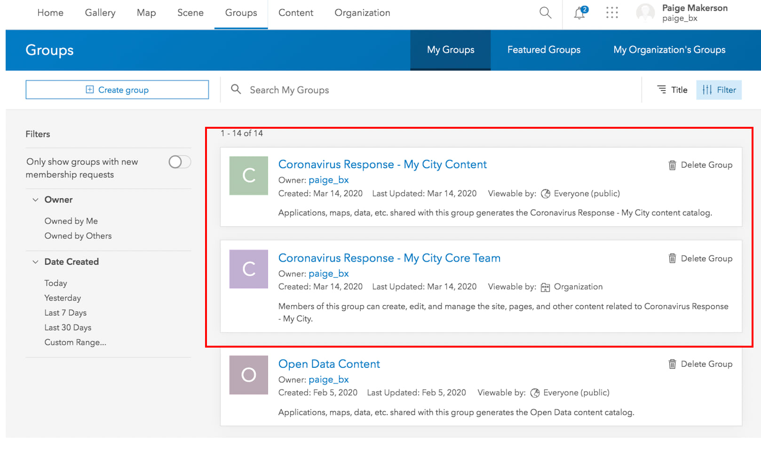
Task: Click the Title sort icon
Action: (662, 90)
